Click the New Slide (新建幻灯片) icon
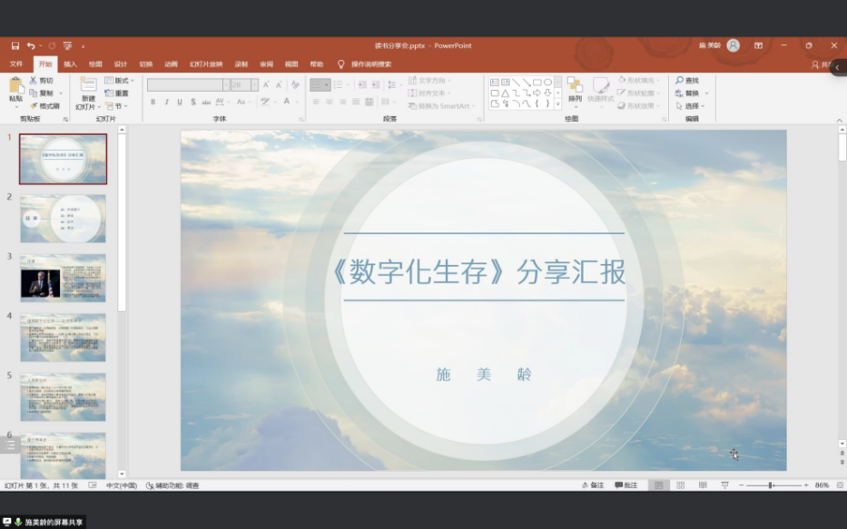847x529 pixels. 88,87
